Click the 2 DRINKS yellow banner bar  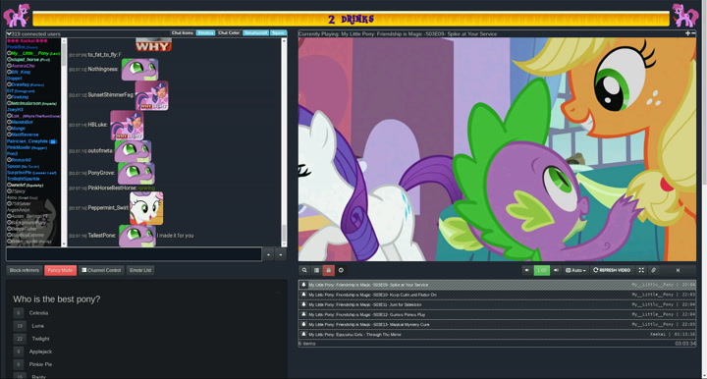[x=352, y=19]
